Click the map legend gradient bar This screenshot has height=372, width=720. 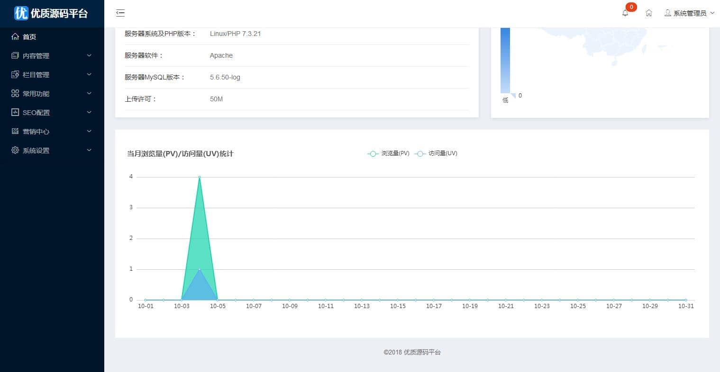pyautogui.click(x=505, y=61)
